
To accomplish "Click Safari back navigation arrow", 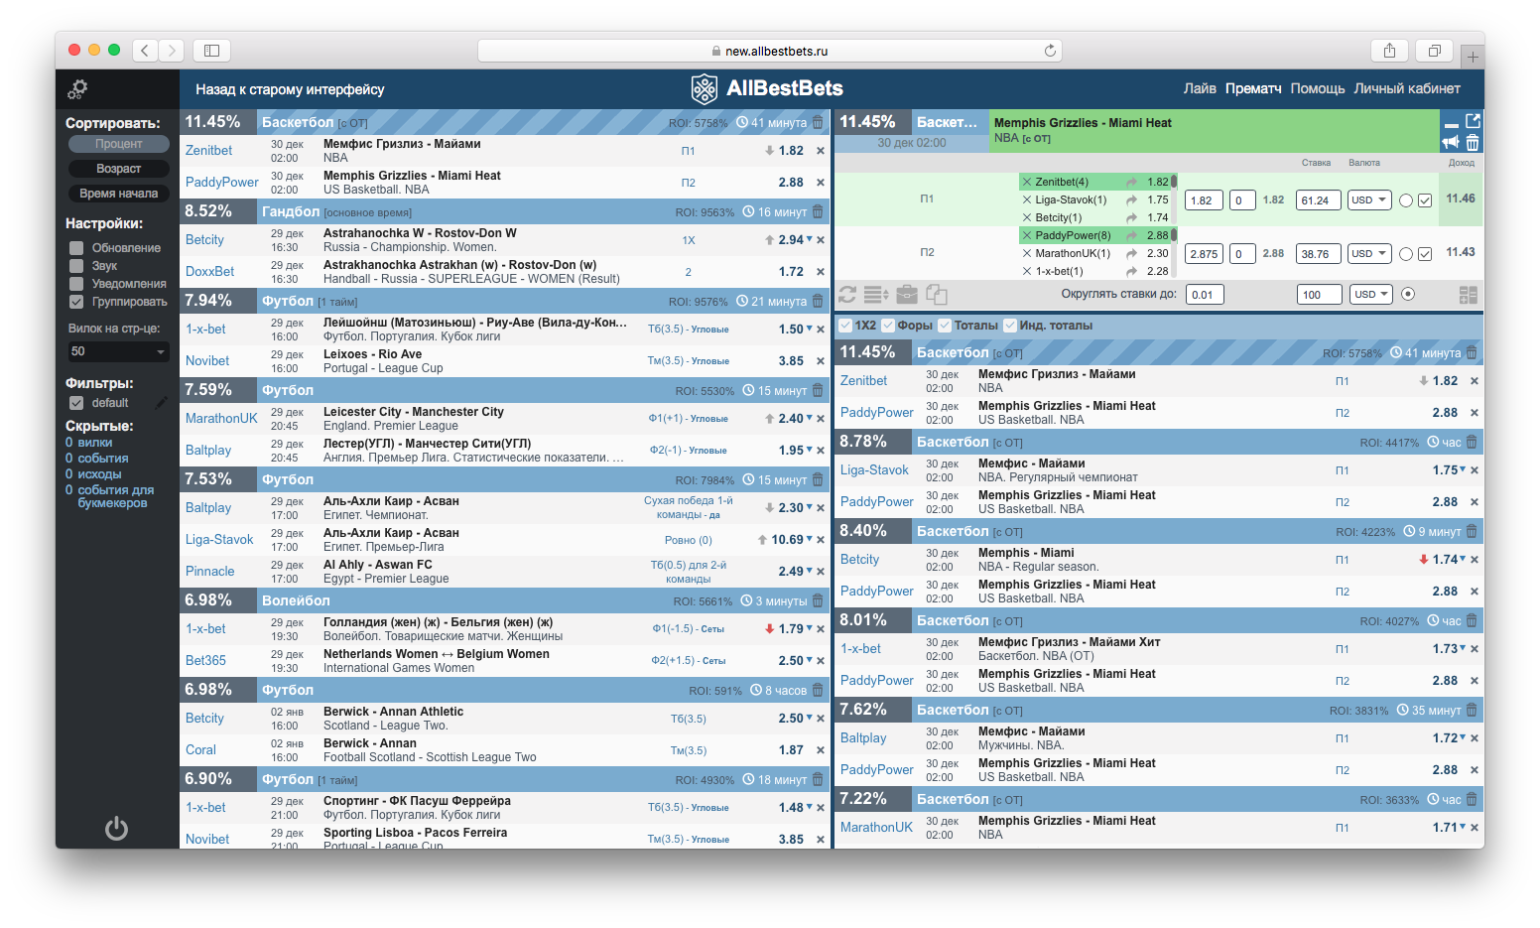I will tap(145, 51).
